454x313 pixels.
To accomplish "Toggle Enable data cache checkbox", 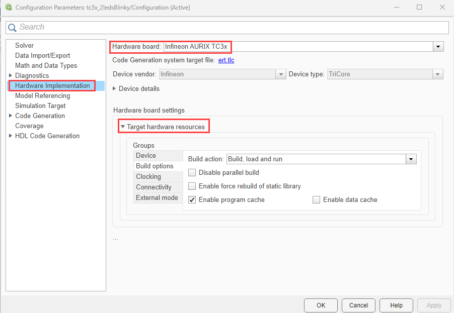I will tap(317, 200).
